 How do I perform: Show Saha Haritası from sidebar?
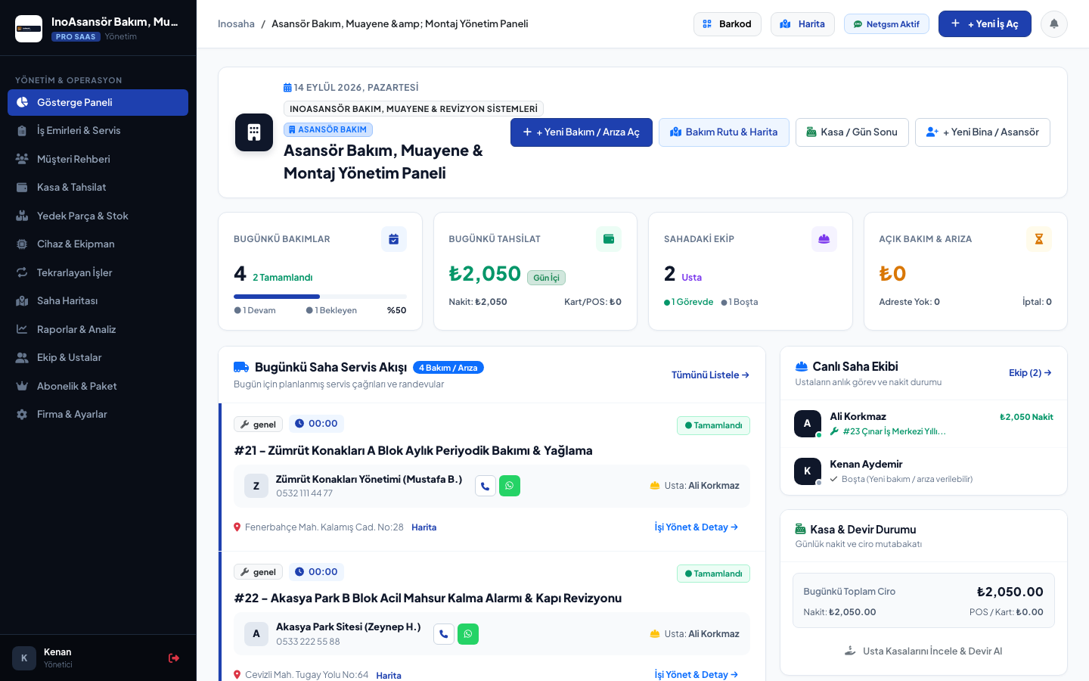[98, 301]
